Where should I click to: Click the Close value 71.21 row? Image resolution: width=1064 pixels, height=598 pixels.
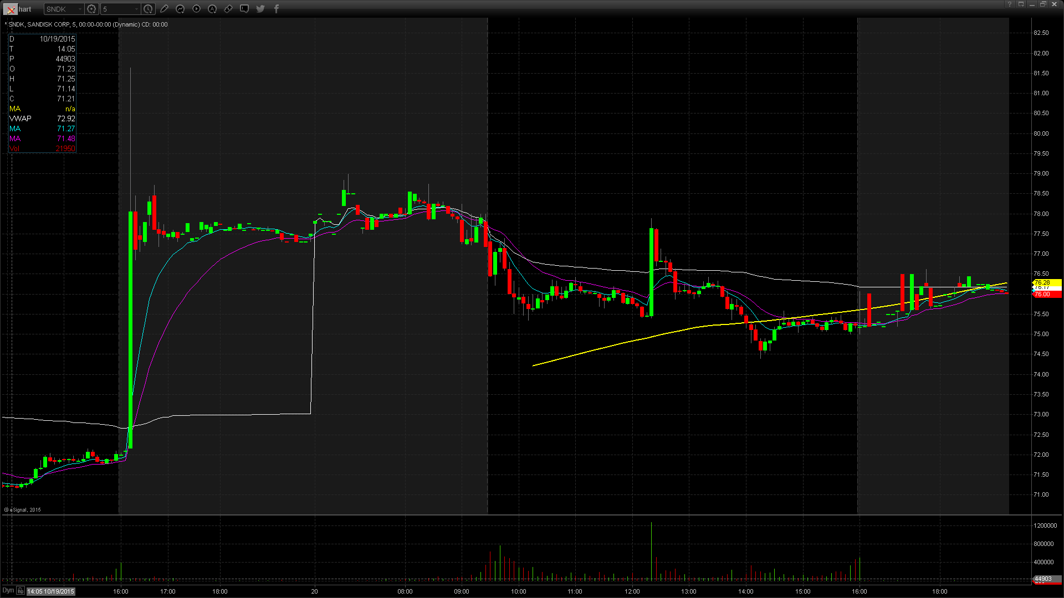42,99
